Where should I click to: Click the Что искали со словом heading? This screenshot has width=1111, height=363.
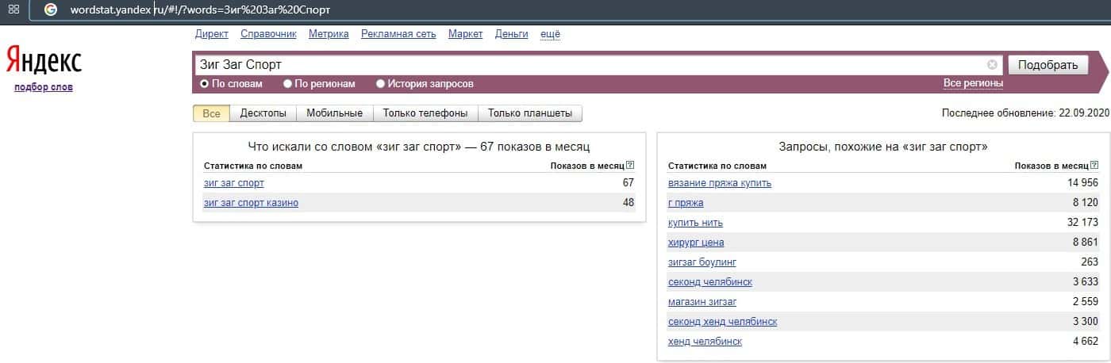[419, 147]
